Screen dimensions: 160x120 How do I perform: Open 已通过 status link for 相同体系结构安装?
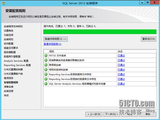click(x=121, y=70)
